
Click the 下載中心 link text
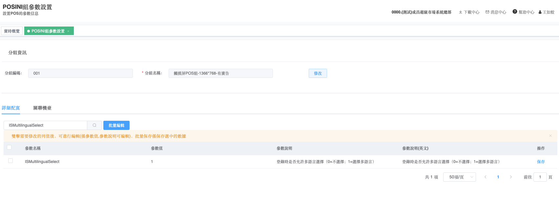(x=471, y=12)
